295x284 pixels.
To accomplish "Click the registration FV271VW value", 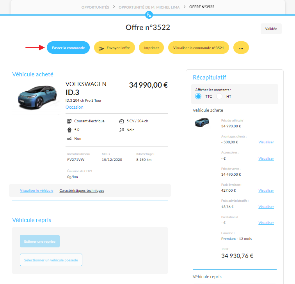I will point(76,160).
